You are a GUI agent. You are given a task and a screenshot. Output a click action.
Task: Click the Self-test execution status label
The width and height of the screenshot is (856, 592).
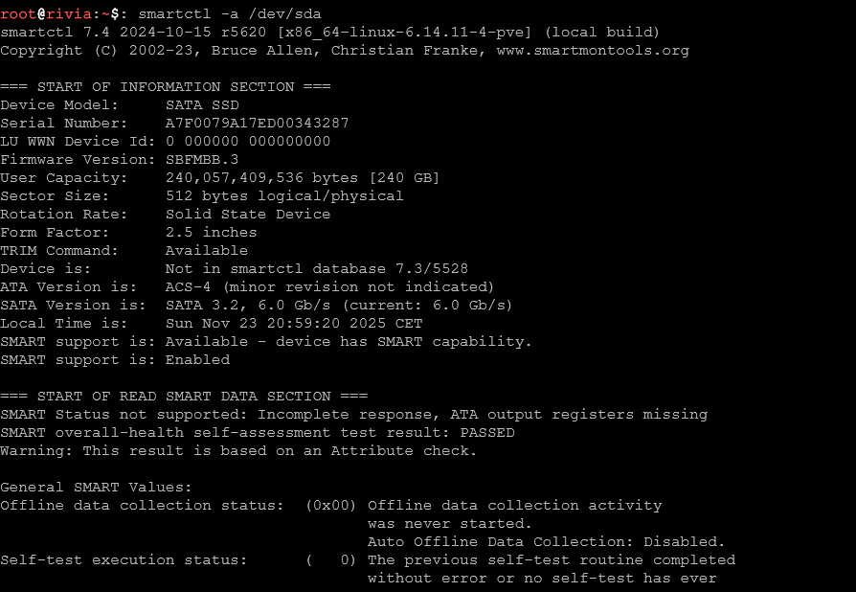pyautogui.click(x=124, y=559)
